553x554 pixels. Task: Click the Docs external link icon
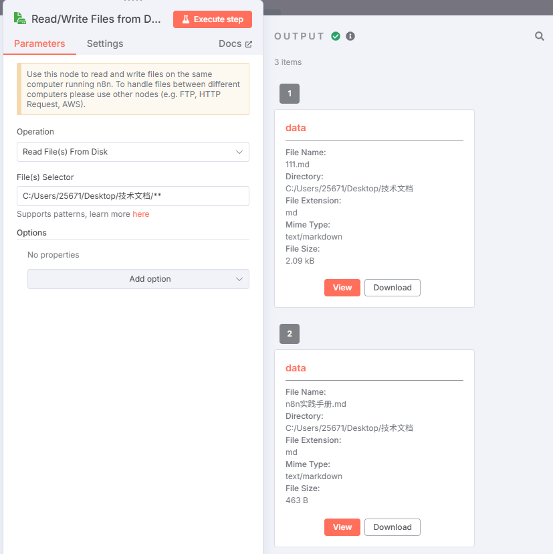click(249, 44)
